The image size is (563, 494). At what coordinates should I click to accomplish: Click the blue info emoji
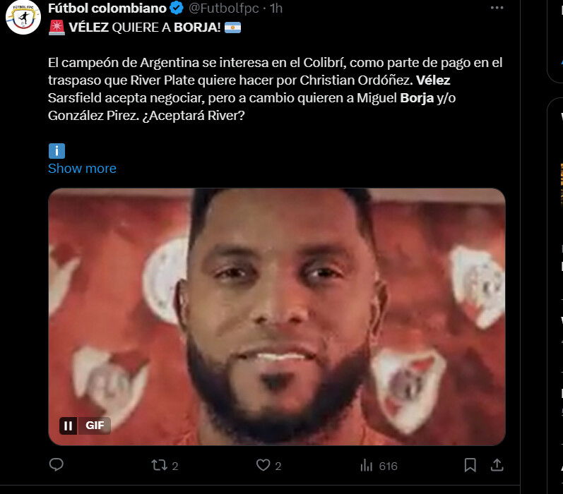(x=57, y=151)
